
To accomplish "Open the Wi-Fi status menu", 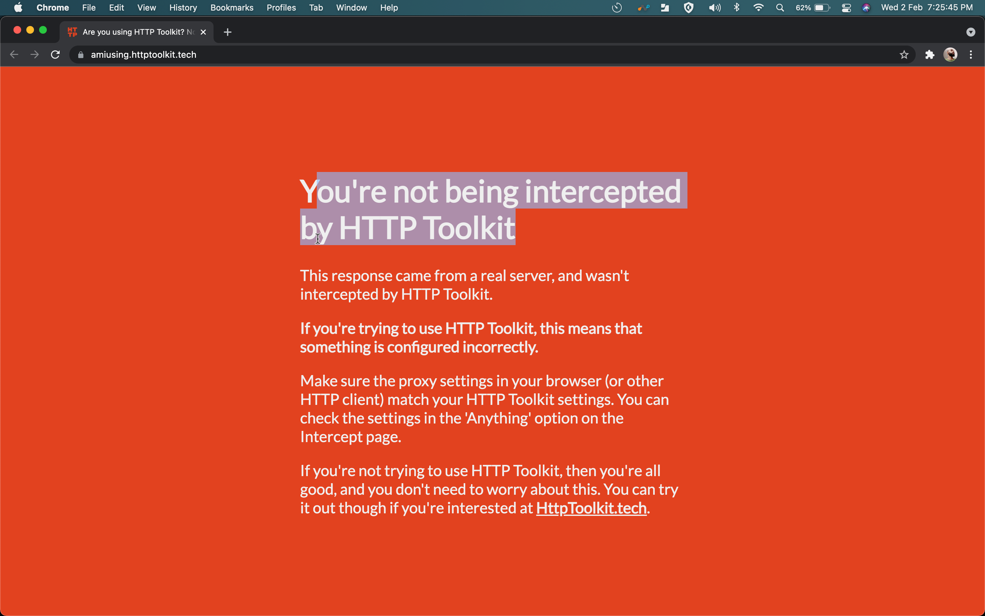I will [758, 7].
